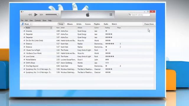This screenshot has width=189, height=106.
Task: Adjust the volume slider
Action: tap(52, 15)
